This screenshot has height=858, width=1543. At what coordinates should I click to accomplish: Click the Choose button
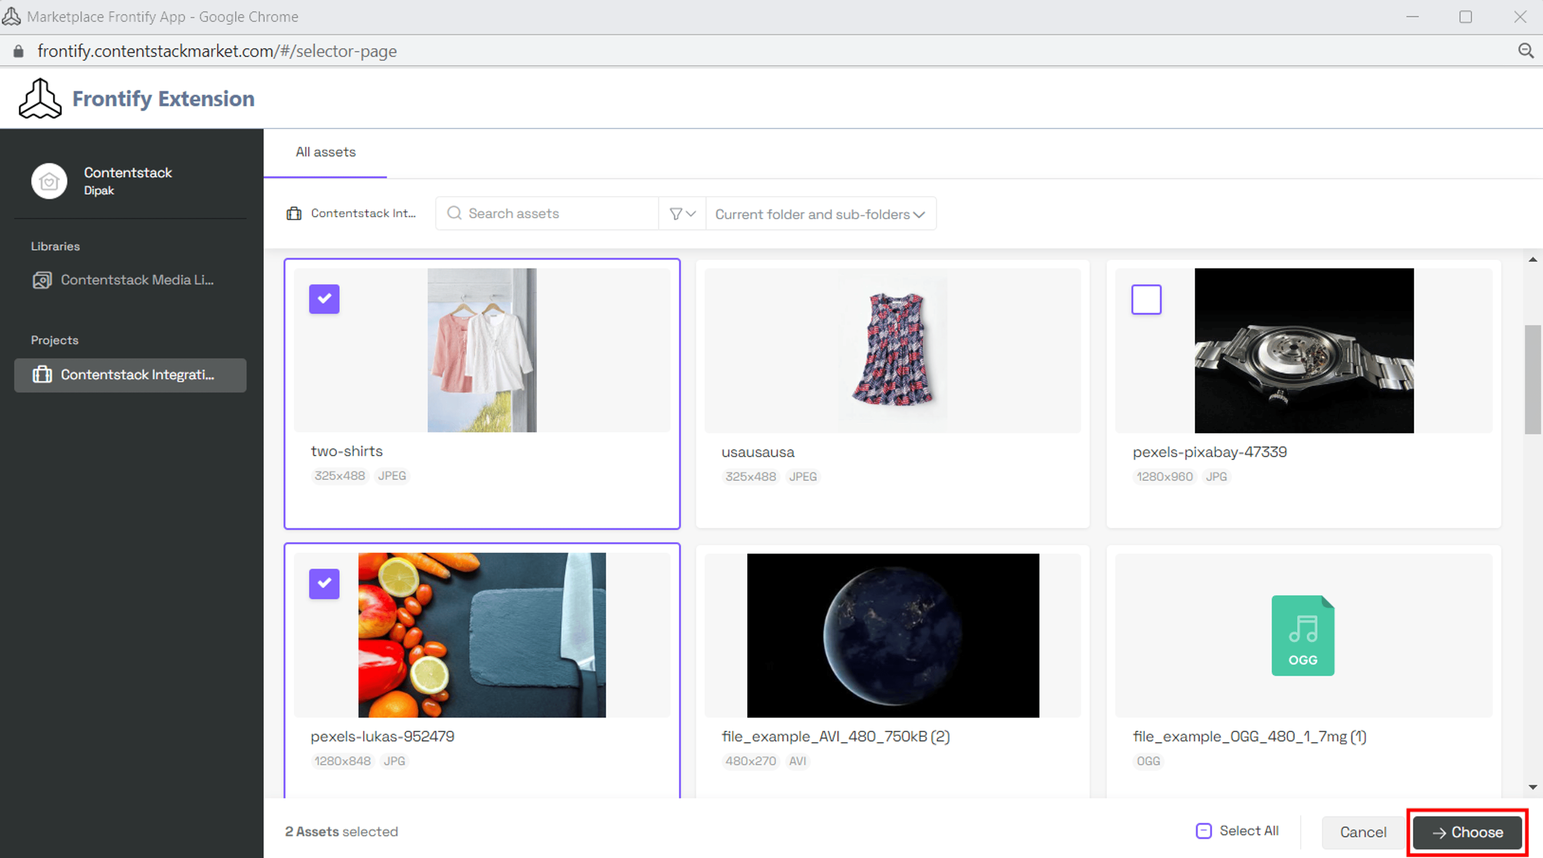click(x=1467, y=832)
